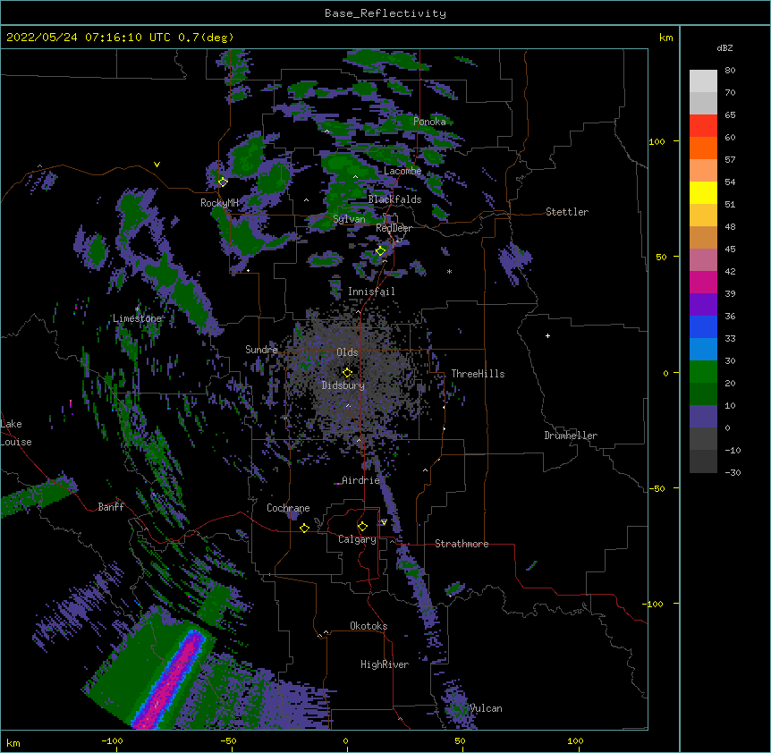Click the Stettler city label
771x753 pixels.
point(566,212)
